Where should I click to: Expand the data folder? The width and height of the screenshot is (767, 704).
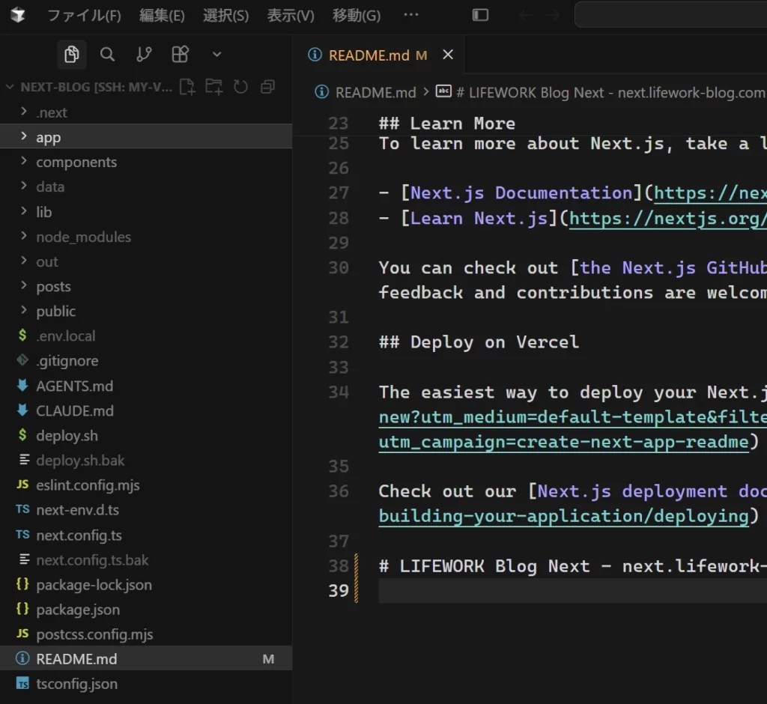146,187
